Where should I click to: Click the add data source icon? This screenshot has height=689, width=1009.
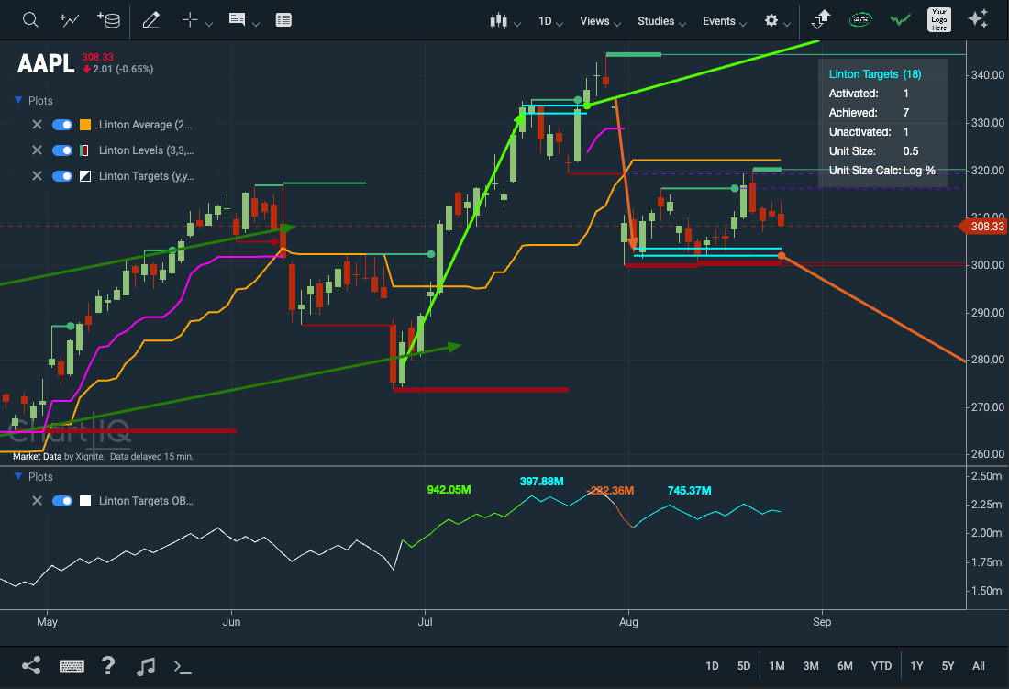[x=108, y=20]
